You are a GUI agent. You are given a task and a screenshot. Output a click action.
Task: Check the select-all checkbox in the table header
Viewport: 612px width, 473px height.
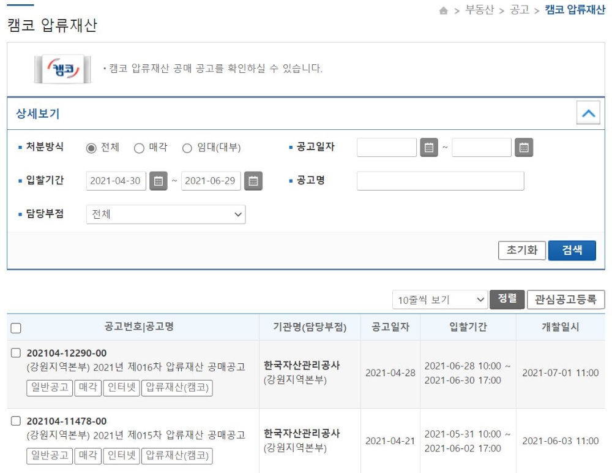(17, 327)
